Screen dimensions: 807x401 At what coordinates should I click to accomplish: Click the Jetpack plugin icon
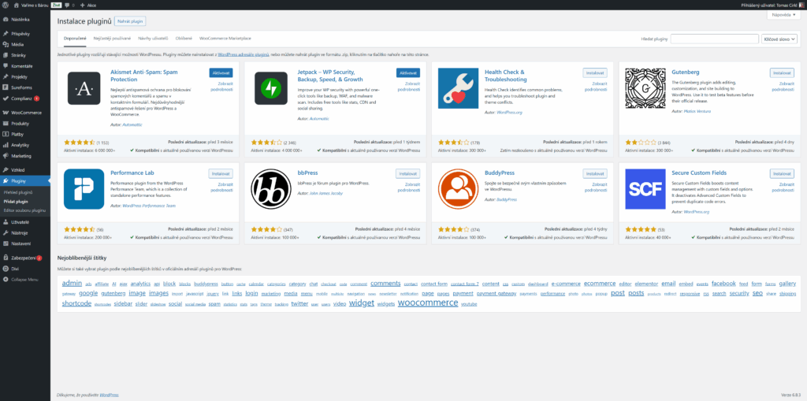click(271, 88)
